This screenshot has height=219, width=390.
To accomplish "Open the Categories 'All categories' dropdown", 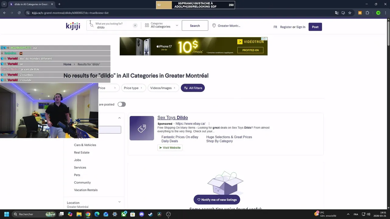I will pos(161,26).
